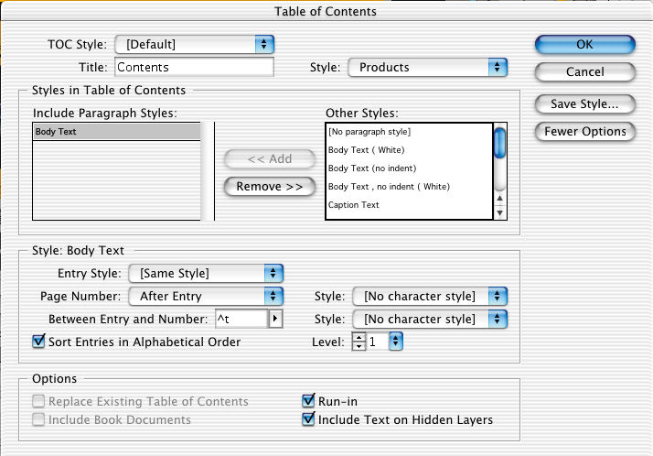The width and height of the screenshot is (653, 456).
Task: Open special characters flyout arrow beside ^t
Action: tap(276, 319)
